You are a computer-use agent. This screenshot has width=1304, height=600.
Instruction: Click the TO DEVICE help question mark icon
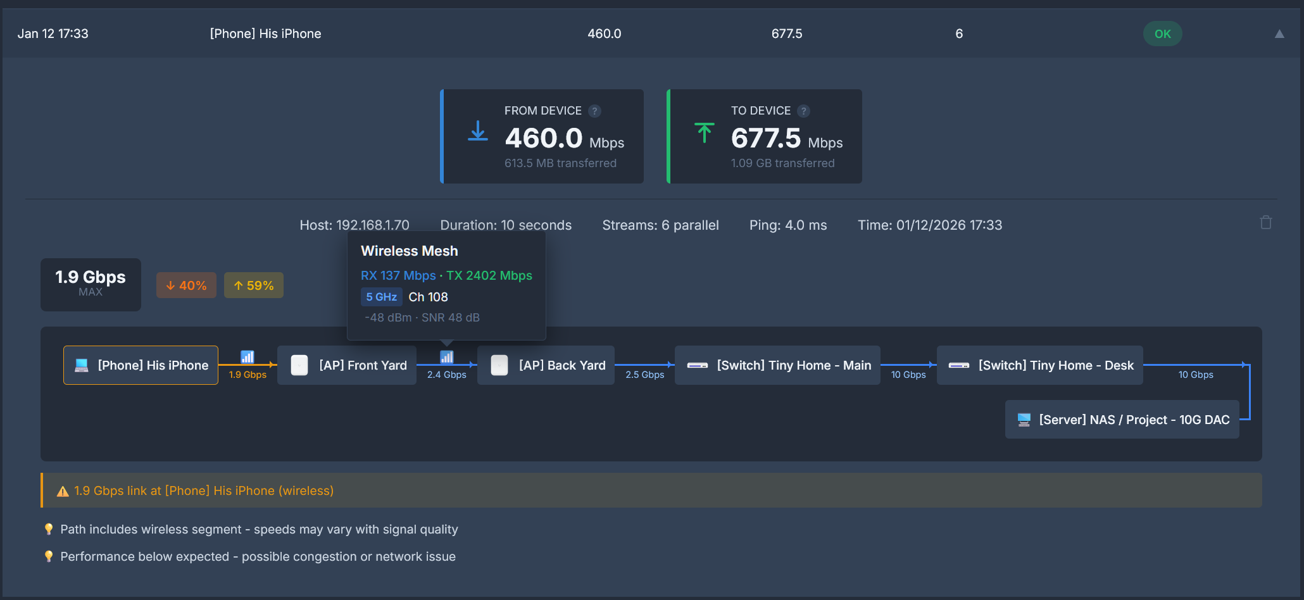pos(803,111)
